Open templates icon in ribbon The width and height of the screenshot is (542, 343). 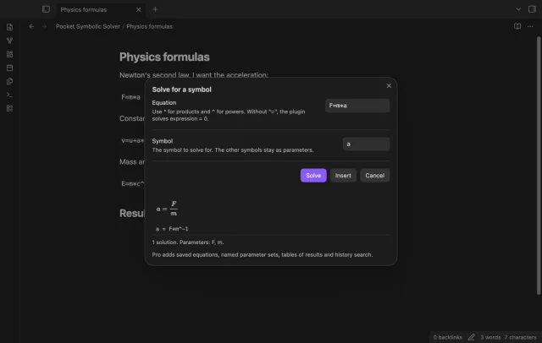[9, 81]
